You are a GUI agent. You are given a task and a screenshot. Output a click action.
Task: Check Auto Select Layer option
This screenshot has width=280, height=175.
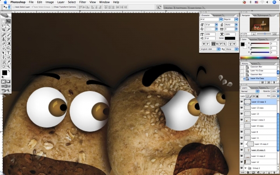[14, 7]
